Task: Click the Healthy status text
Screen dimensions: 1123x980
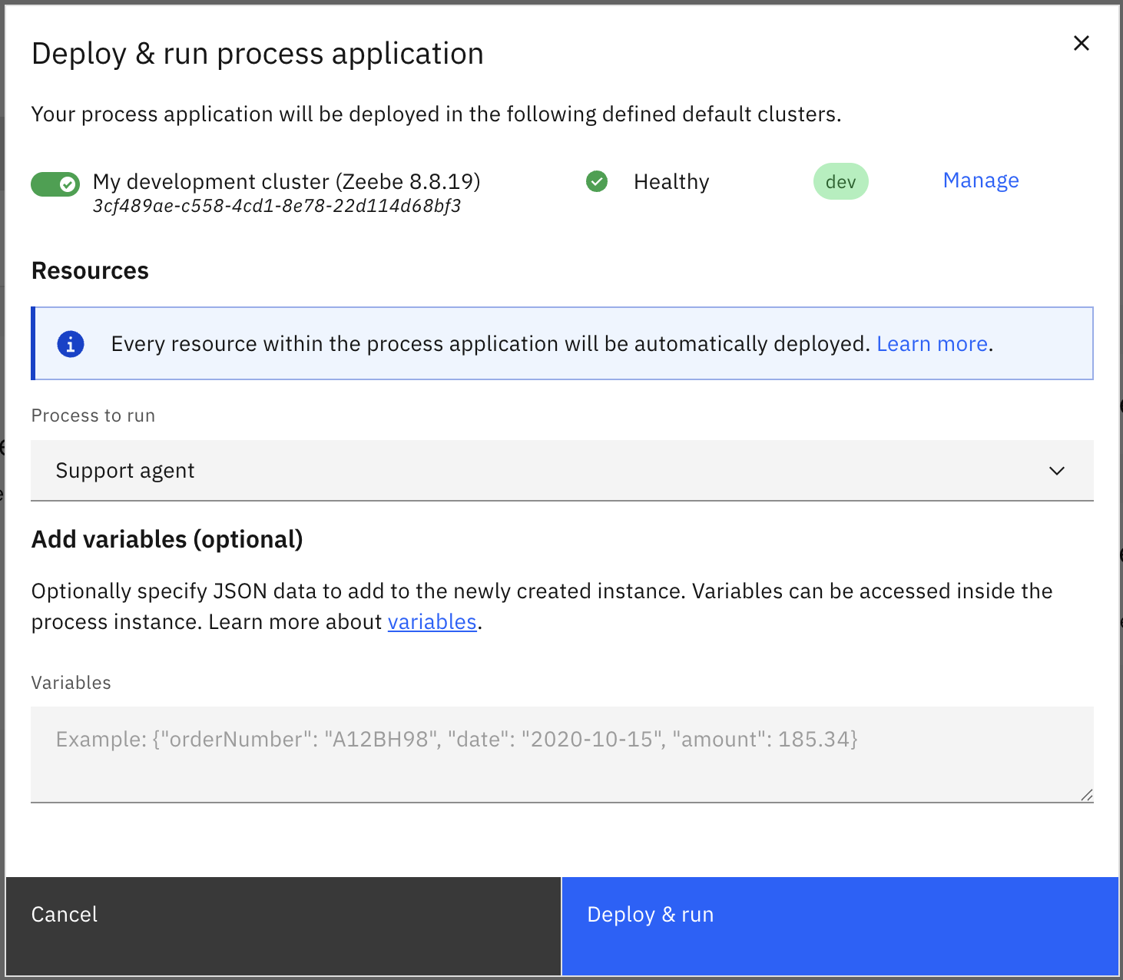Action: (x=671, y=182)
